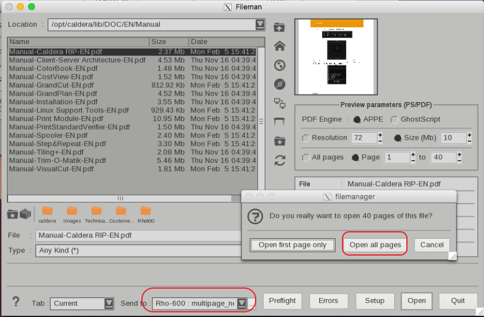Increase the end page stepper
Viewport: 484px width, 317px height.
[459, 154]
